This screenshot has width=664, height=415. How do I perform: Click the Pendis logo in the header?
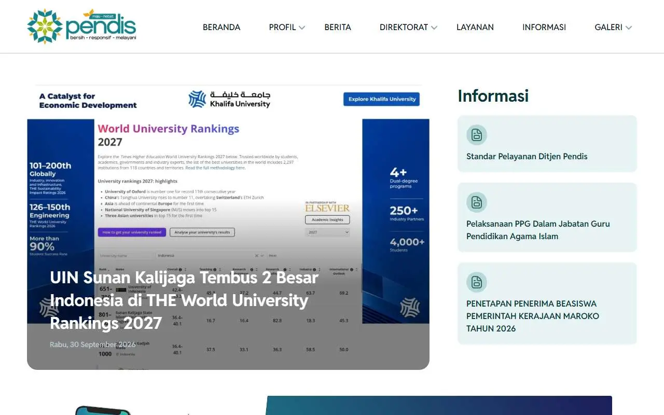click(x=81, y=26)
